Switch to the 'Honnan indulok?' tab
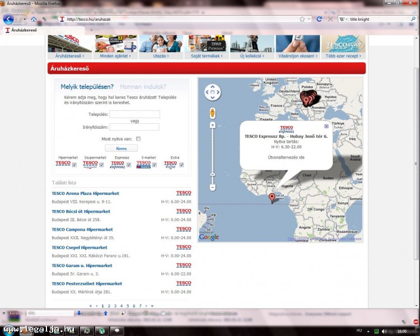This screenshot has height=336, width=420. tap(143, 87)
